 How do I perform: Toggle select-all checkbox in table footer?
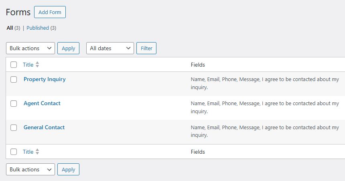[x=14, y=152]
